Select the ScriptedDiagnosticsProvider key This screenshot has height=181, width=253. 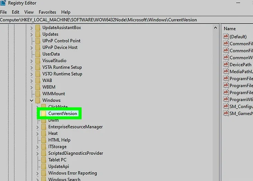75,153
